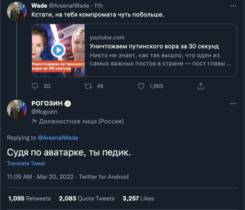Click the Translate Tweet link
This screenshot has width=245, height=210.
pos(26,163)
